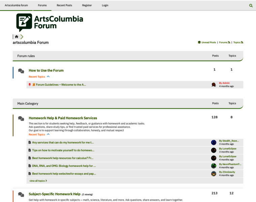This screenshot has height=202, width=256.
Task: Open the Stealth_Rave user profile link
Action: click(230, 141)
